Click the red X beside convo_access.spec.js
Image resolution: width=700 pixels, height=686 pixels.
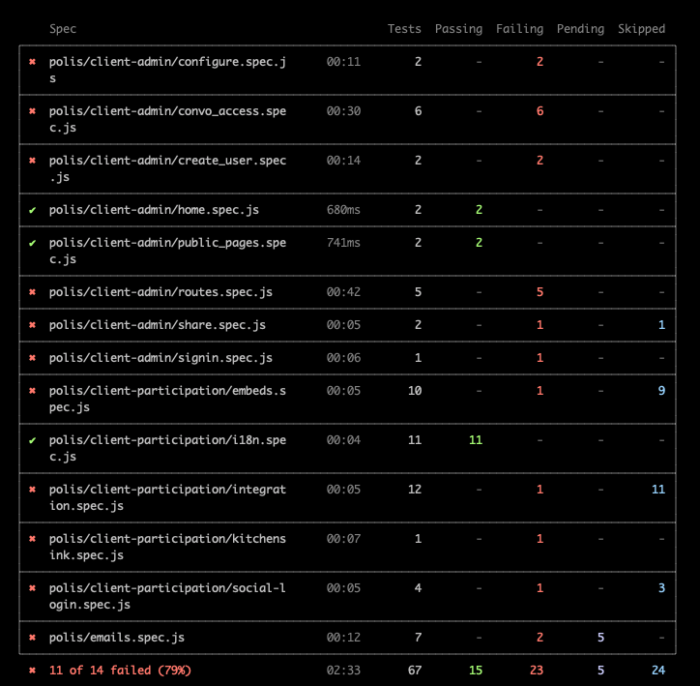[x=32, y=110]
